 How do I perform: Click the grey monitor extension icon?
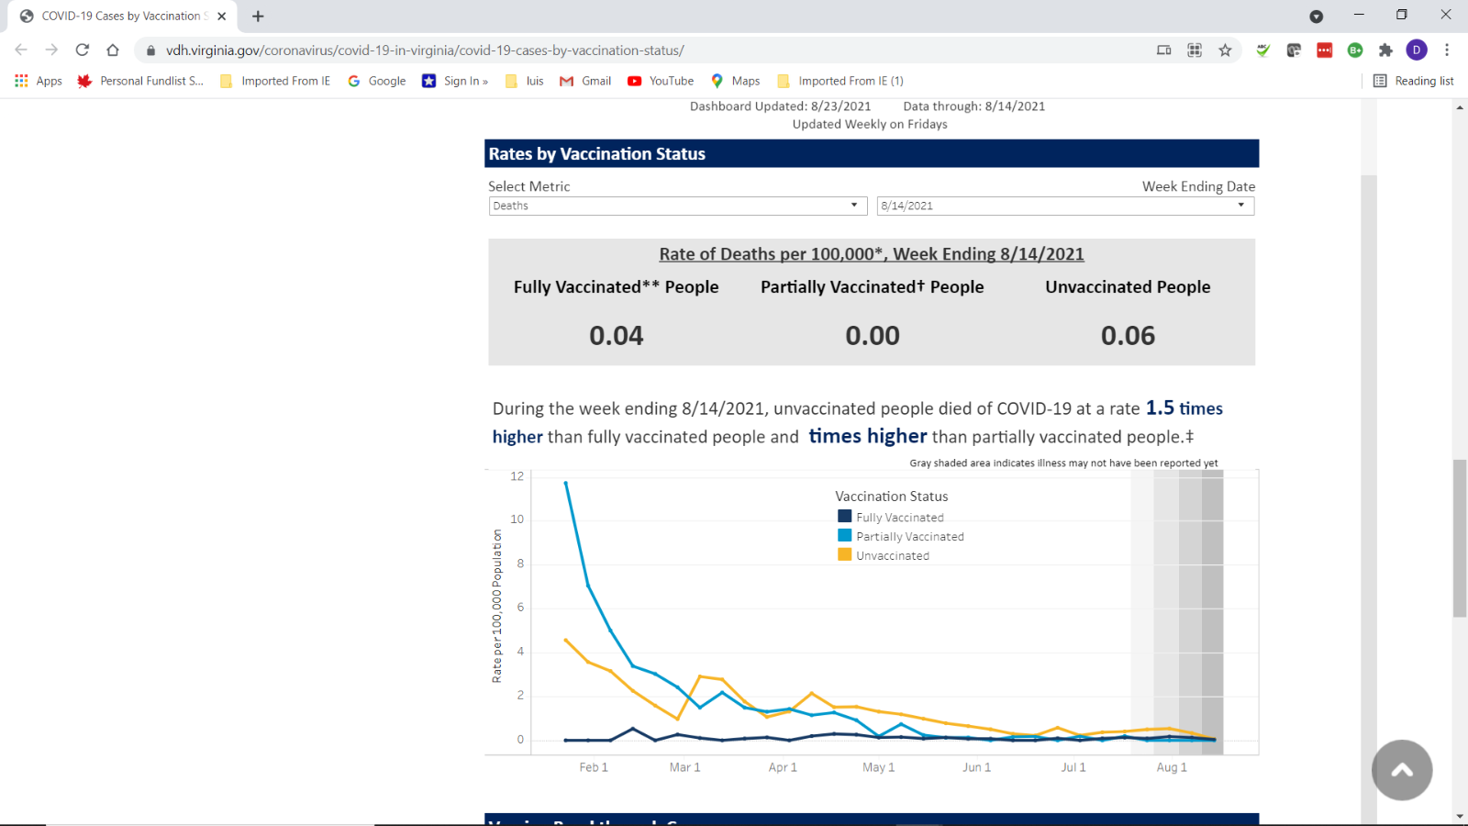point(1294,50)
